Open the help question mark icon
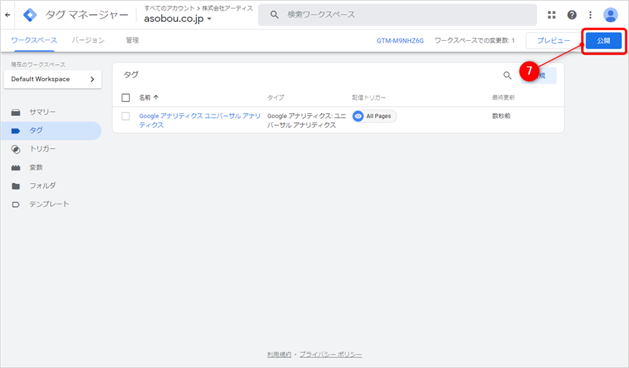 tap(571, 15)
